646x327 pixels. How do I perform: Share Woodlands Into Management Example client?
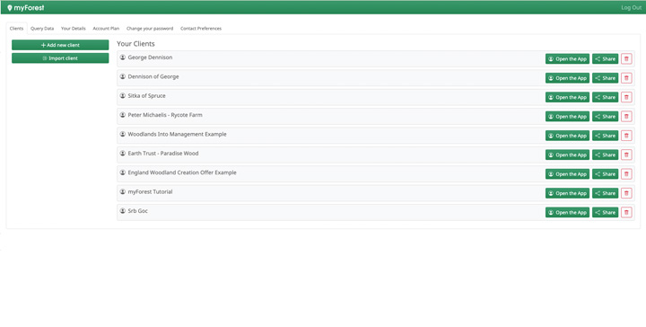coord(606,136)
